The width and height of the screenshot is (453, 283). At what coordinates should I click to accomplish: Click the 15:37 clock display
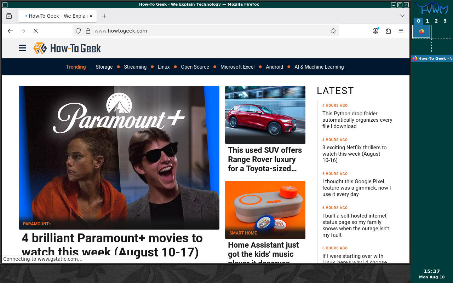432,271
